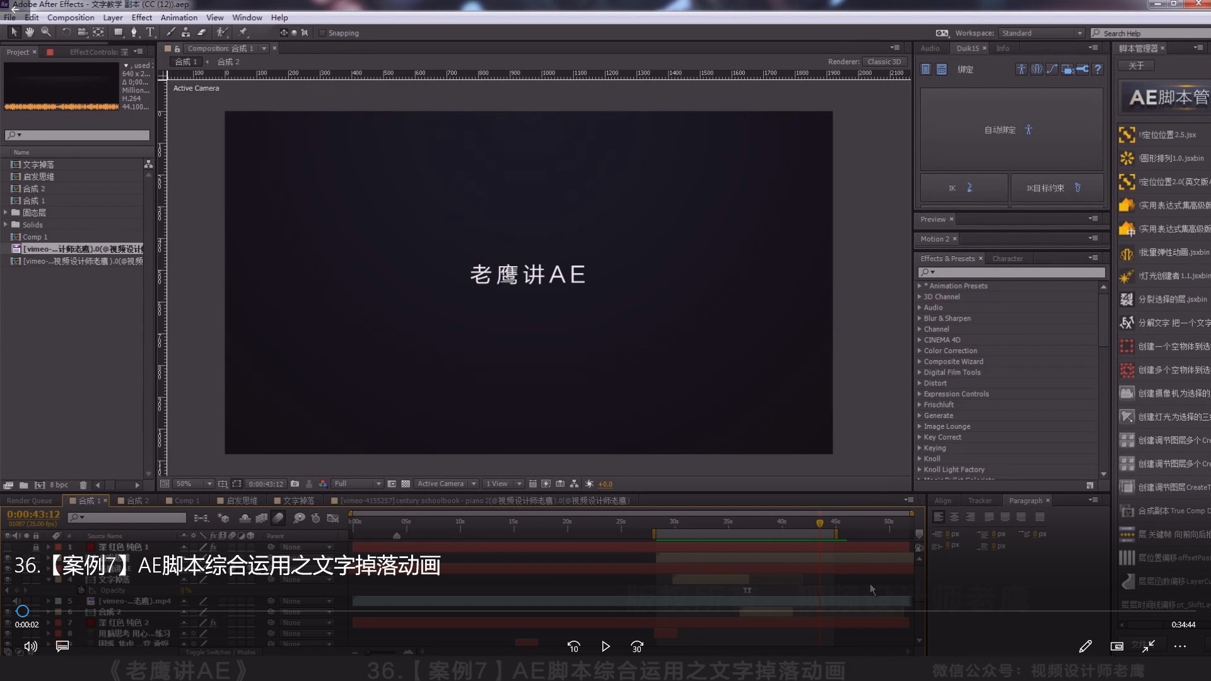
Task: Switch to the Info panel tab
Action: [1002, 49]
